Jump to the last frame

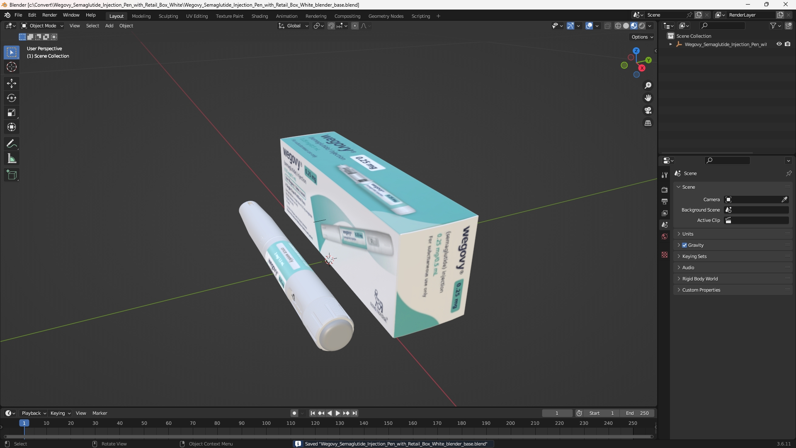pyautogui.click(x=354, y=413)
